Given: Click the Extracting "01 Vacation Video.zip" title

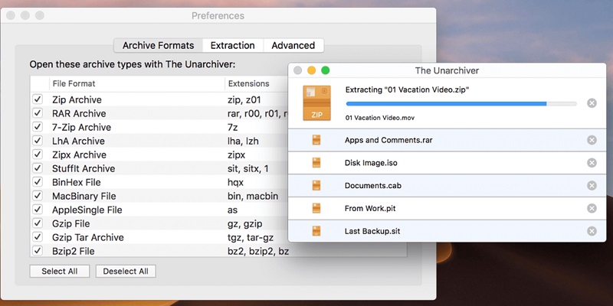Looking at the screenshot, I should pyautogui.click(x=408, y=90).
